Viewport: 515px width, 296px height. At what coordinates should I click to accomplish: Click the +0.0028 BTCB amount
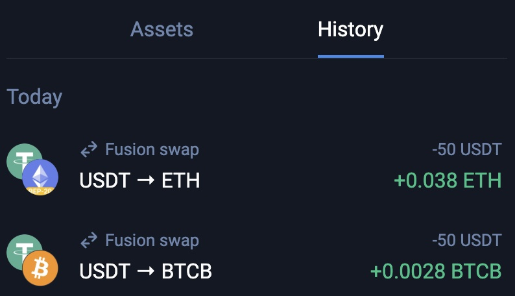435,271
